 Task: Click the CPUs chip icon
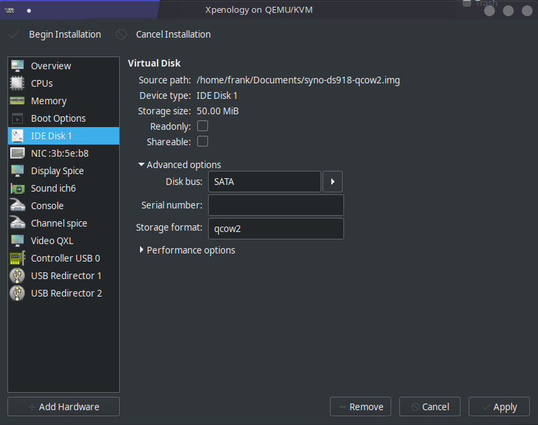coord(17,83)
